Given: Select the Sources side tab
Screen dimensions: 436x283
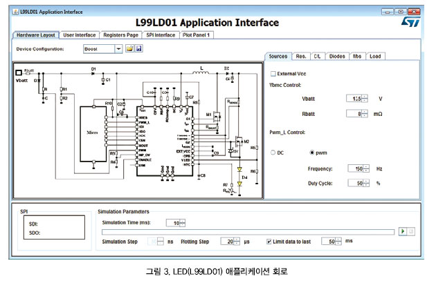Looking at the screenshot, I should point(278,57).
